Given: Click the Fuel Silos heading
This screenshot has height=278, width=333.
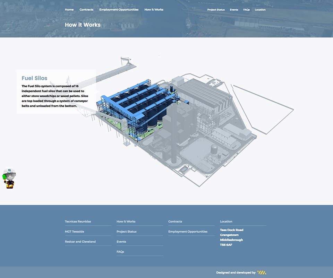Looking at the screenshot, I should 34,78.
